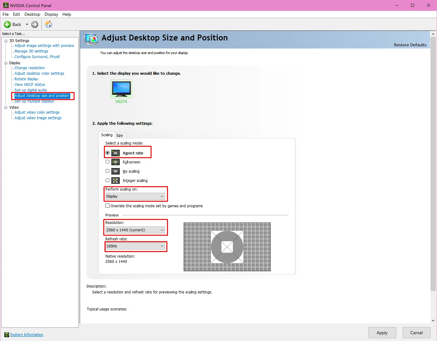Open the System Information link
The height and width of the screenshot is (341, 437).
pos(27,335)
